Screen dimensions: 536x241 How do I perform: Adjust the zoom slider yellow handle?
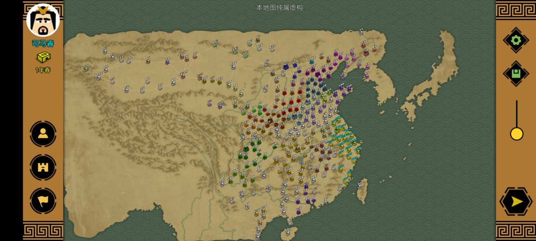(517, 133)
